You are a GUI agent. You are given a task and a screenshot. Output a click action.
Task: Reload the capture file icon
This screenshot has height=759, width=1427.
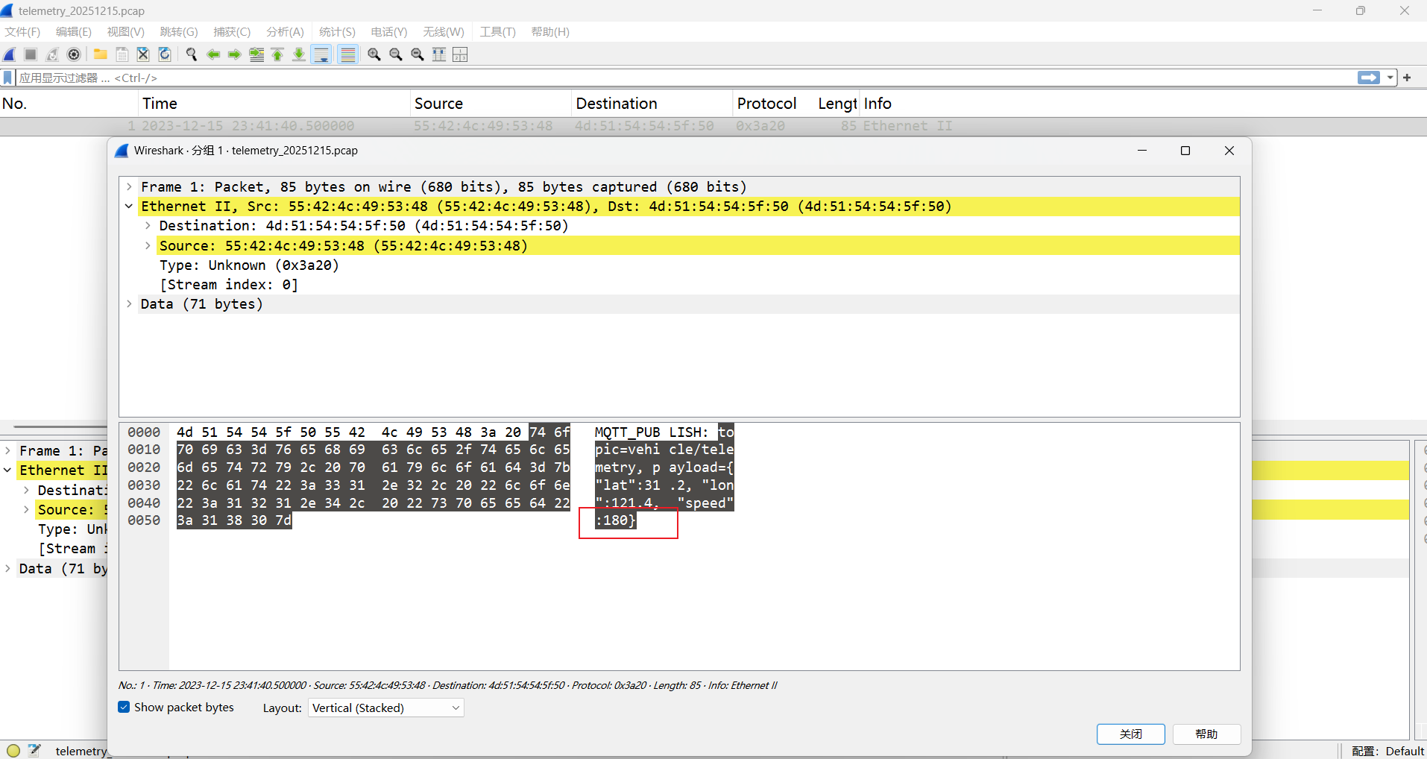point(165,54)
